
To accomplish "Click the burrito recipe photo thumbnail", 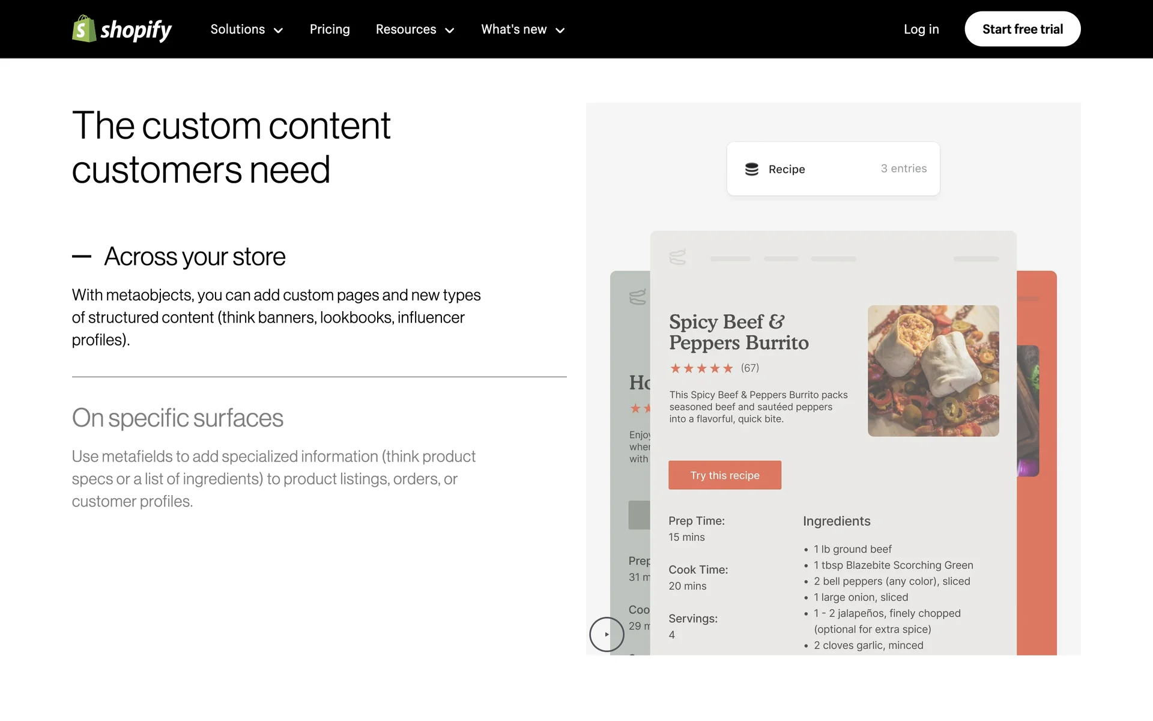I will click(x=933, y=371).
